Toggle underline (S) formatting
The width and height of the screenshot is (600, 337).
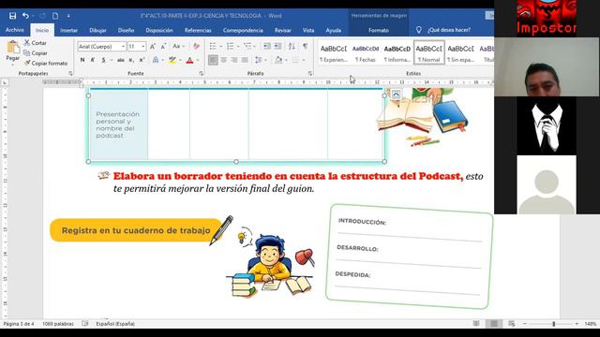pos(104,60)
